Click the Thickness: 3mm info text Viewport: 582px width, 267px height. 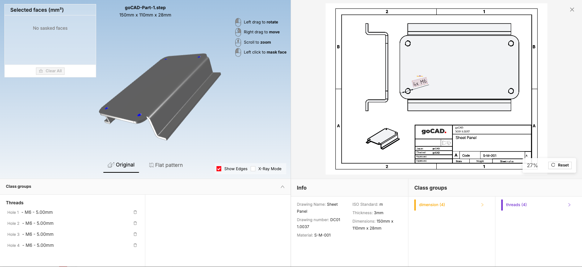(368, 213)
